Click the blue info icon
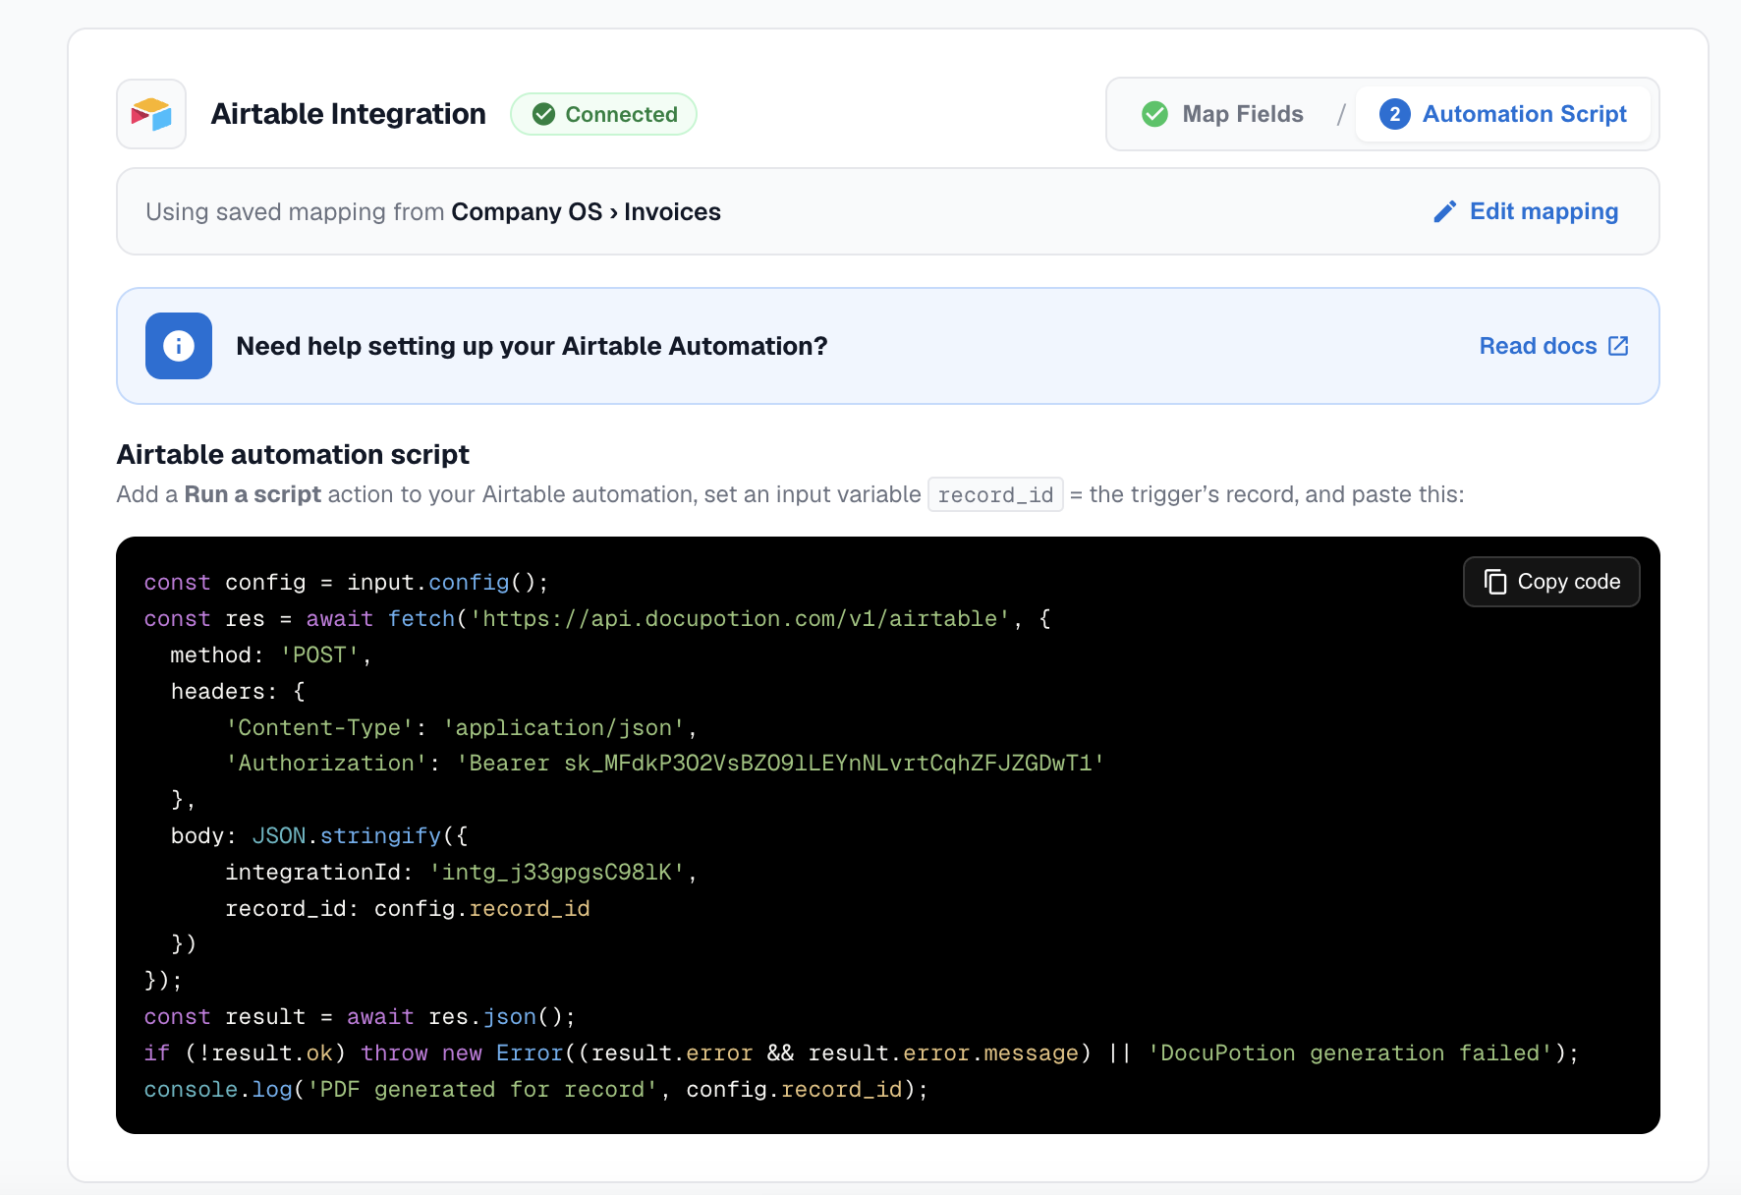1741x1195 pixels. click(179, 346)
